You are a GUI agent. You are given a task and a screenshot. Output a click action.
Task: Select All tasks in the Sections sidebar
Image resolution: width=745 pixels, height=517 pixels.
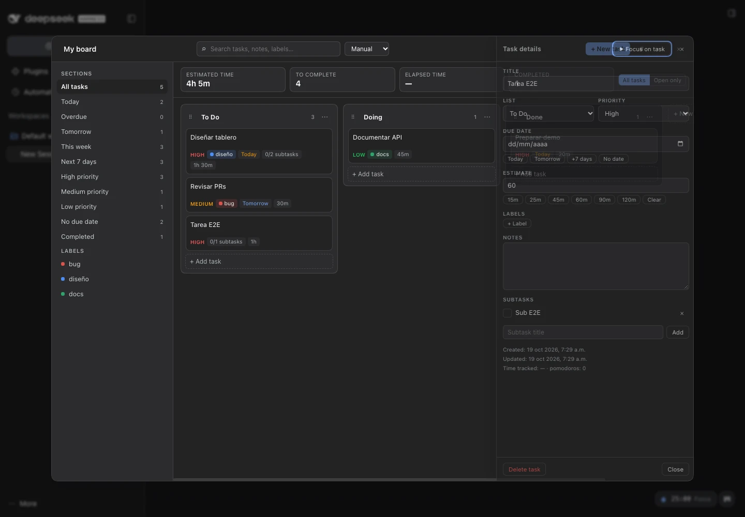click(x=112, y=87)
